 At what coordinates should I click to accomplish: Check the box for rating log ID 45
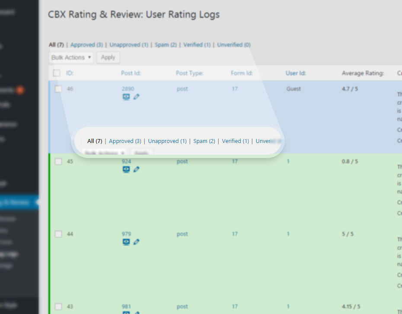tap(58, 162)
